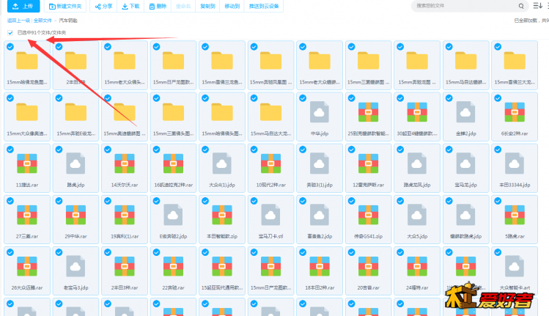Image resolution: width=549 pixels, height=316 pixels.
Task: Select the 14沃尔沃.rar archive icon
Action: coord(125,163)
